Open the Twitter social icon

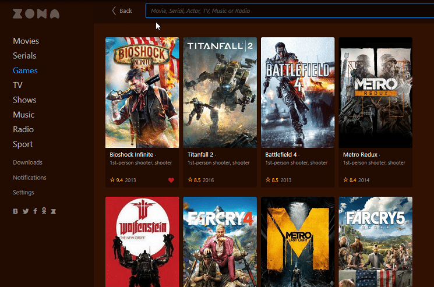coord(26,211)
